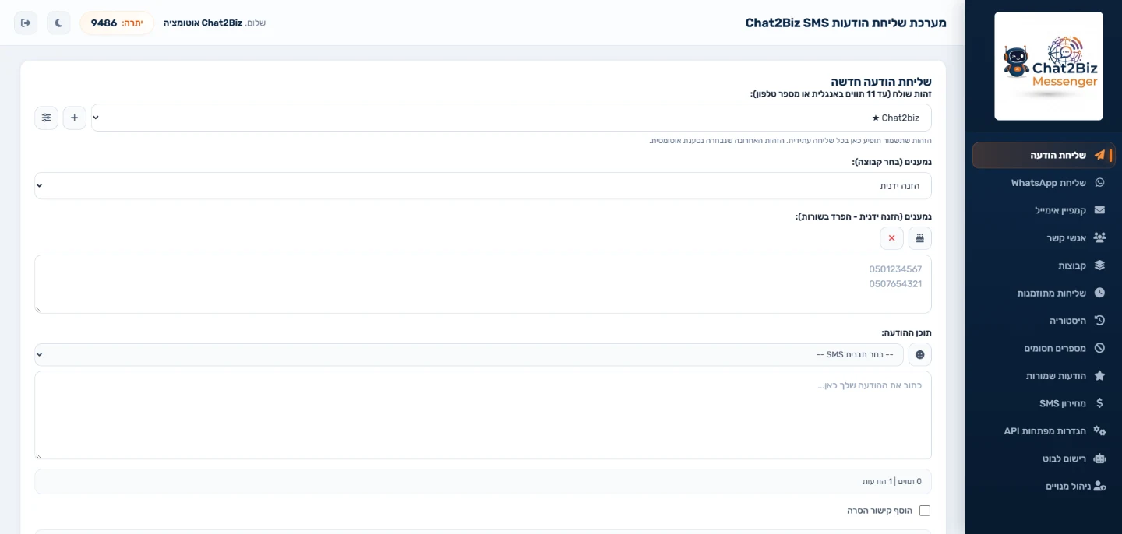Click the page title מערכת שליחת הודעות Chat2Biz SMS
Viewport: 1122px width, 534px height.
pos(846,23)
